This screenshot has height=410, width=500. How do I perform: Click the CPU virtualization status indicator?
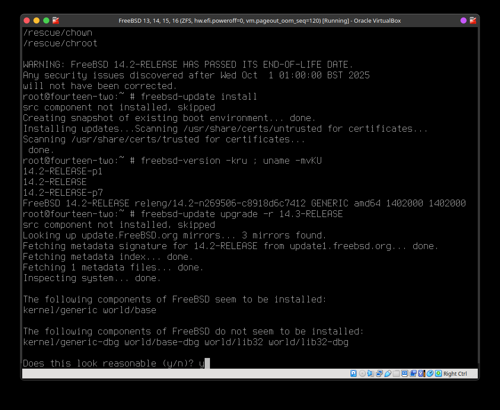pos(421,374)
